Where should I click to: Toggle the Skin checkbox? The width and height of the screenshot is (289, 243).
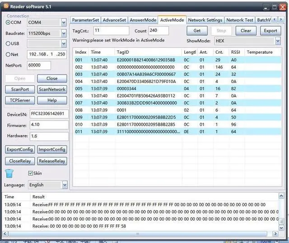pyautogui.click(x=31, y=173)
